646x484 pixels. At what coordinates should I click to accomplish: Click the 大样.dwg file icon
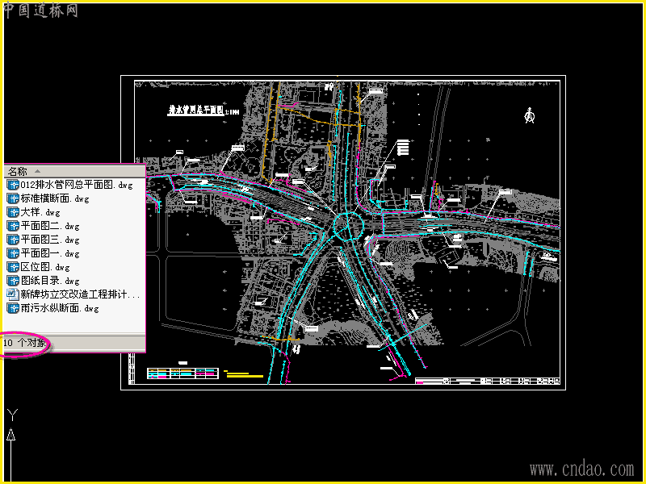point(13,212)
